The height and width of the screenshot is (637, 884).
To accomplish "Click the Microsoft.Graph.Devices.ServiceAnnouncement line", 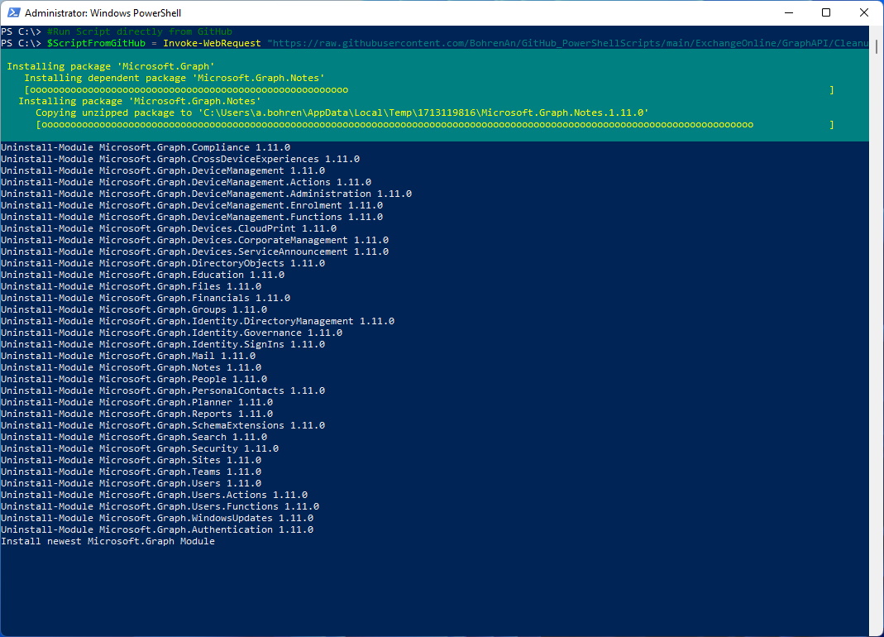I will 194,251.
